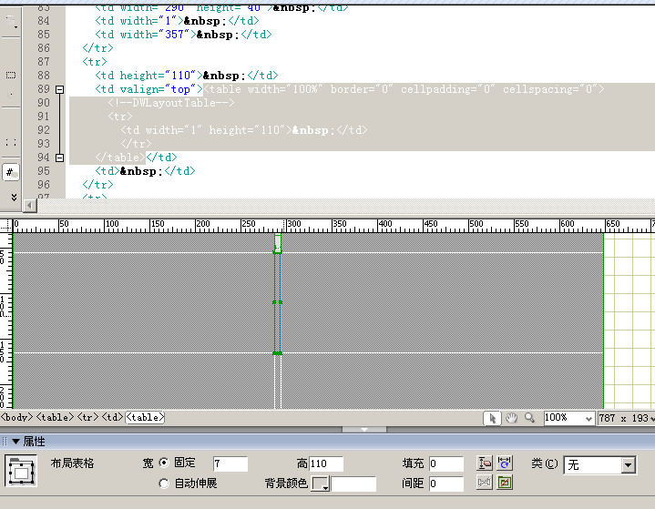Viewport: 655px width, 509px height.
Task: Click the dashed rectangle select-tag icon
Action: pos(11,76)
